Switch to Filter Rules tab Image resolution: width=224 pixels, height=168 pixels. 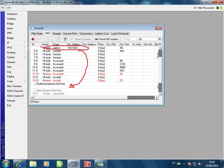[37, 34]
